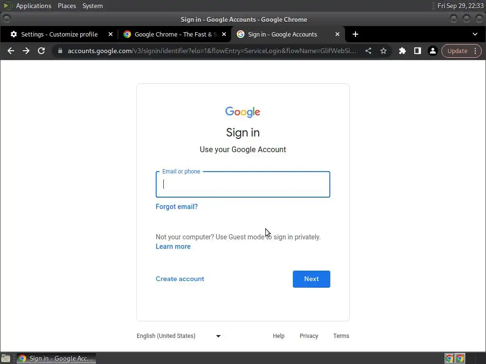Focus the Email or phone field

click(x=243, y=184)
